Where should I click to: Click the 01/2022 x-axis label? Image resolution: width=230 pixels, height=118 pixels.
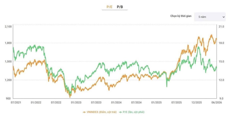[36, 102]
